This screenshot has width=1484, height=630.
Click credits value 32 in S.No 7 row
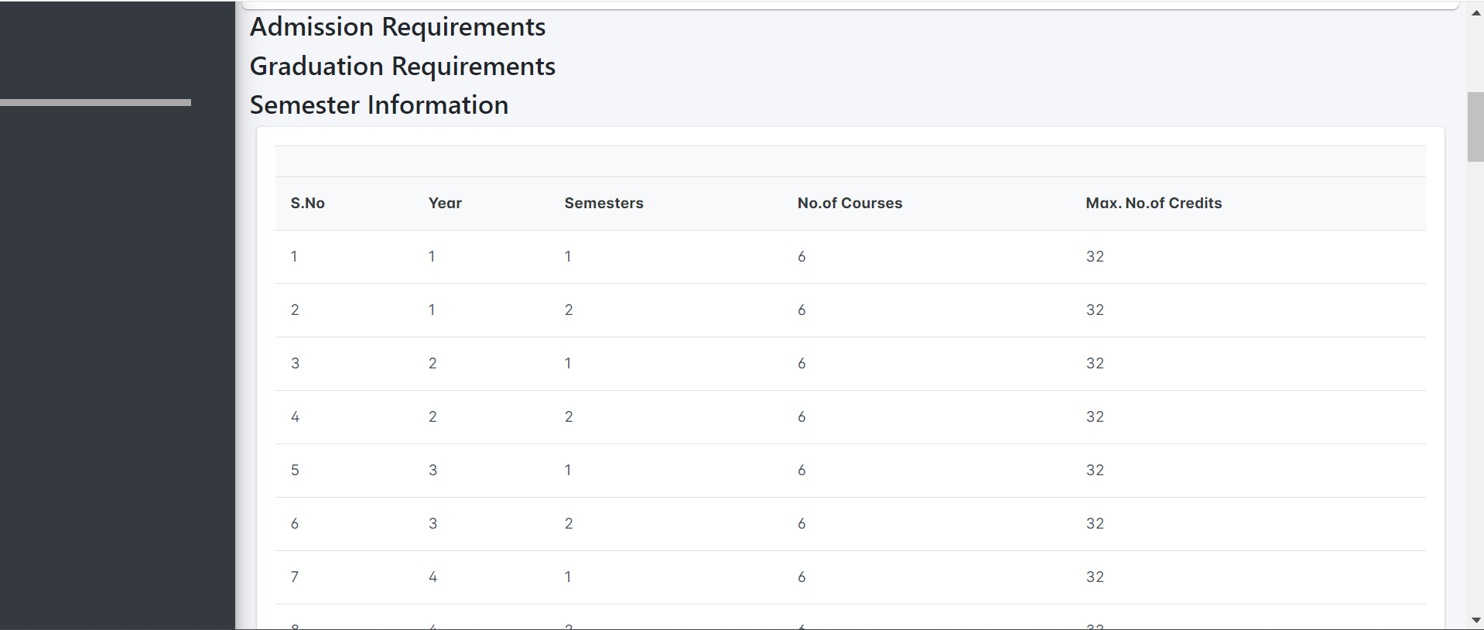[x=1095, y=577]
